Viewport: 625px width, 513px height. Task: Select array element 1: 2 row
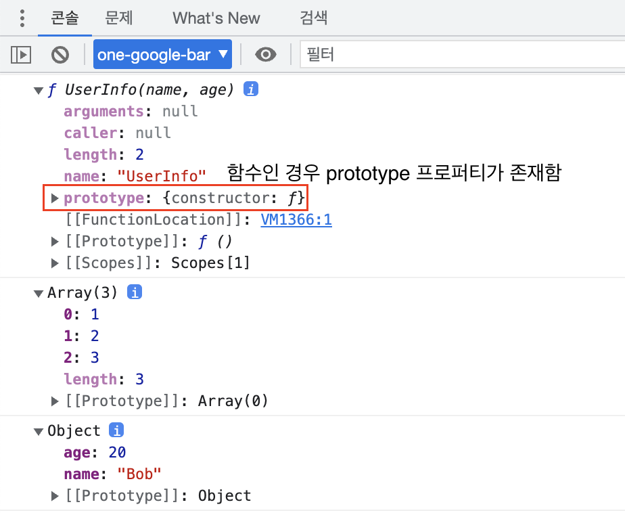tap(81, 336)
